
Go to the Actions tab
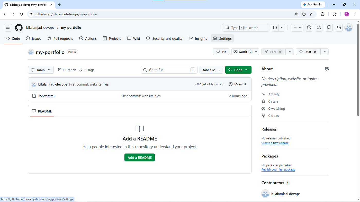tap(88, 38)
